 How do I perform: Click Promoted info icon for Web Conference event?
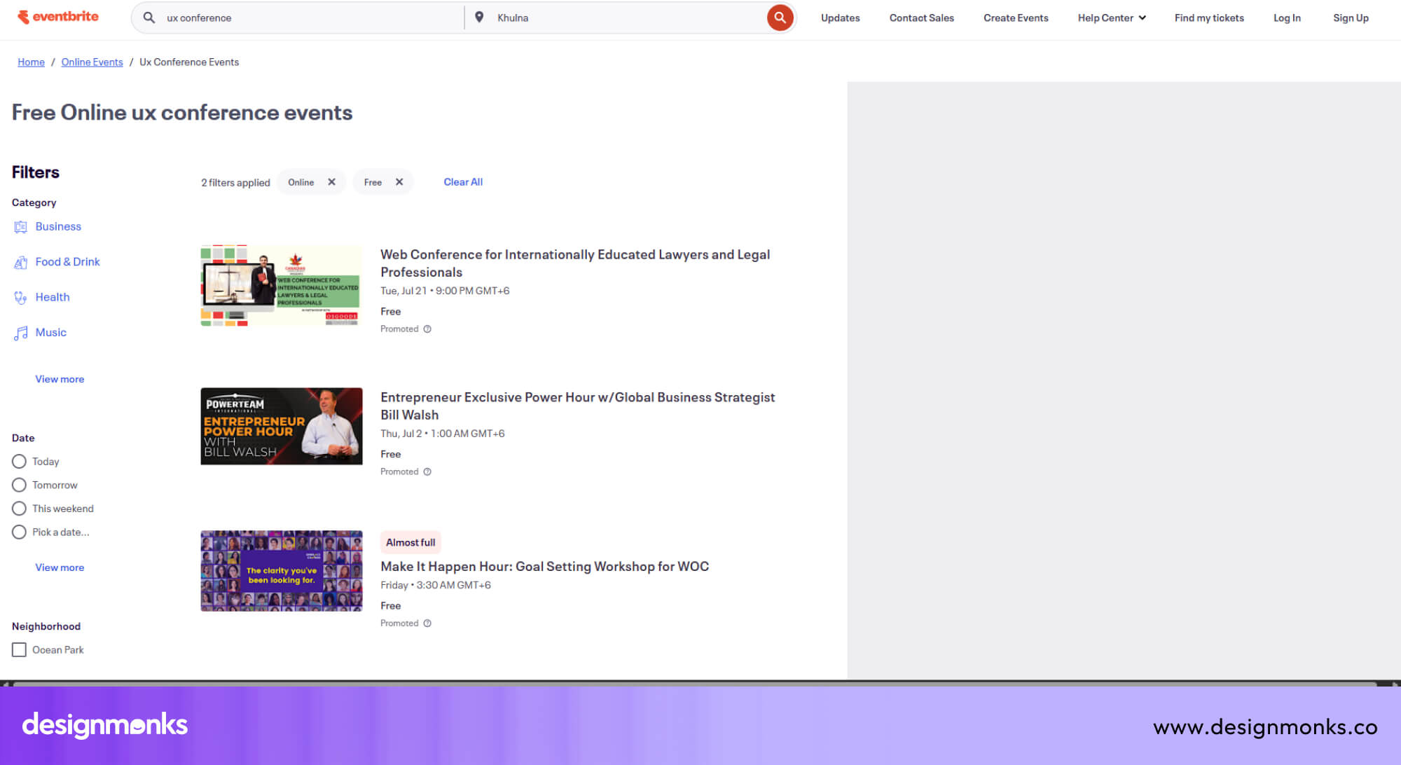[x=427, y=329]
